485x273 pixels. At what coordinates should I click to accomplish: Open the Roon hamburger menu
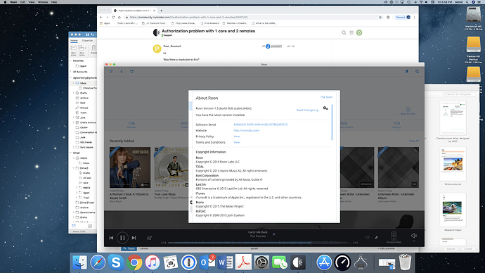[x=111, y=72]
